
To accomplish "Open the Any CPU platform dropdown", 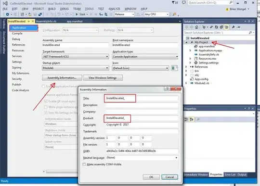I will click(156, 14).
